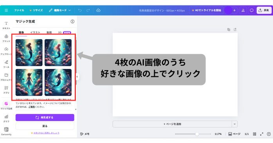Viewport: 273px width, 143px height.
Task: Open the ファイル menu
Action: pyautogui.click(x=19, y=10)
